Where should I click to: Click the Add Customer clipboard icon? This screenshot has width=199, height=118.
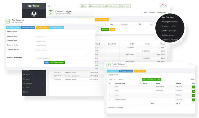pyautogui.click(x=8, y=21)
